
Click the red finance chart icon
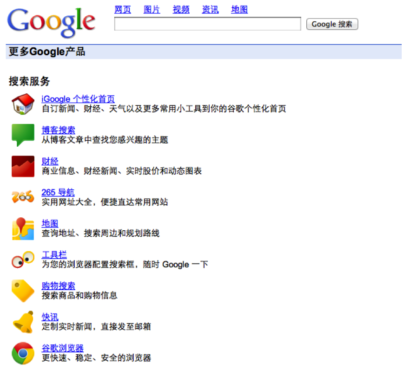tap(23, 166)
